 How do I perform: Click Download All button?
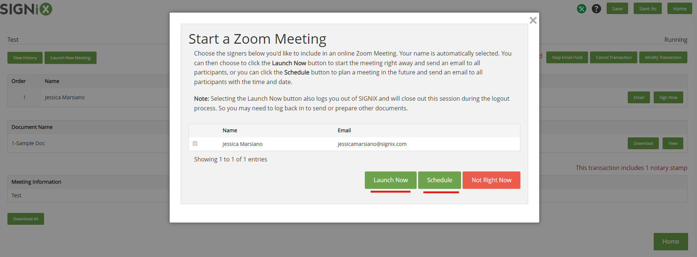(x=26, y=219)
